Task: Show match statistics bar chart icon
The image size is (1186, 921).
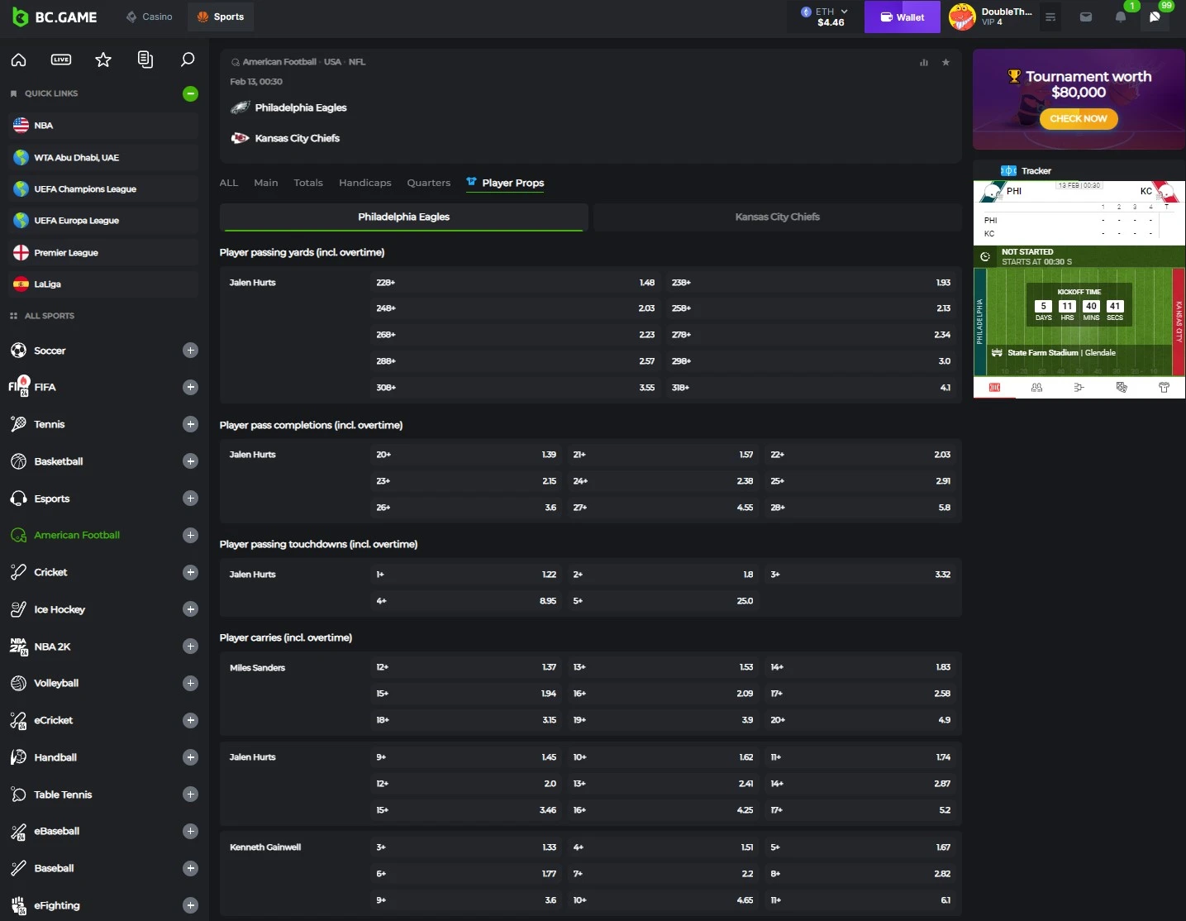Action: tap(924, 62)
